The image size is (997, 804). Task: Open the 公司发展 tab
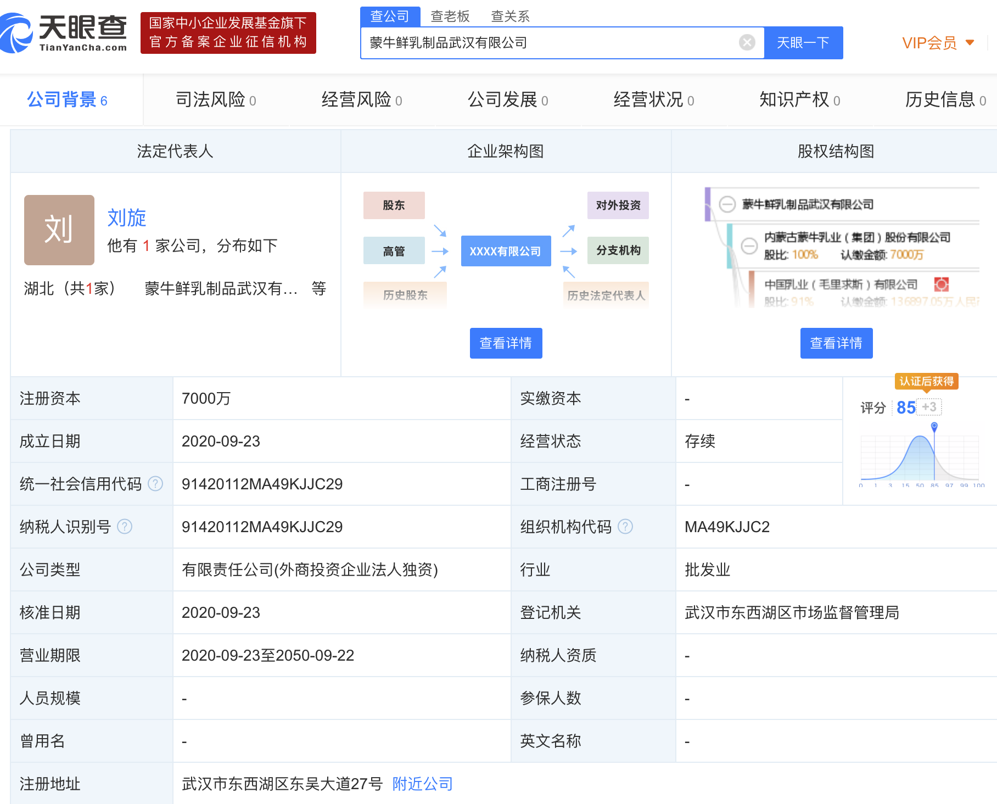click(x=508, y=100)
